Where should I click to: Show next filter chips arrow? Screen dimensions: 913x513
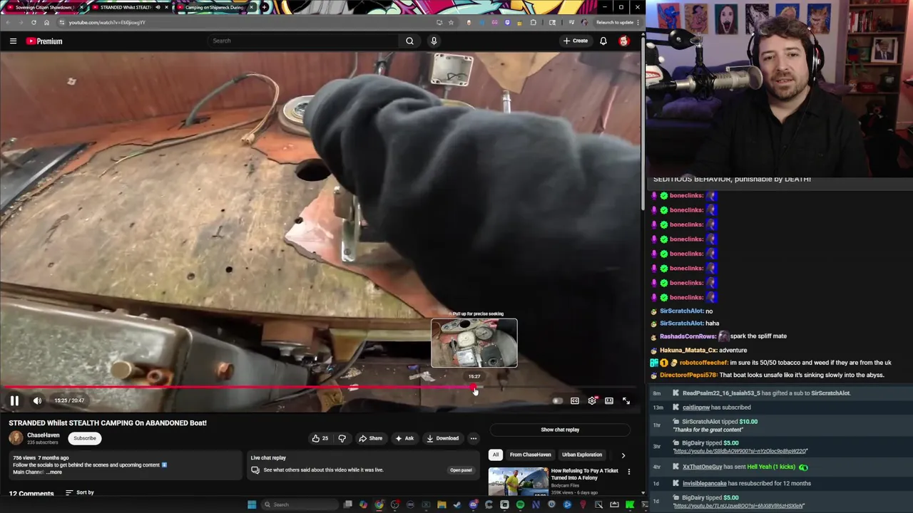pyautogui.click(x=623, y=455)
